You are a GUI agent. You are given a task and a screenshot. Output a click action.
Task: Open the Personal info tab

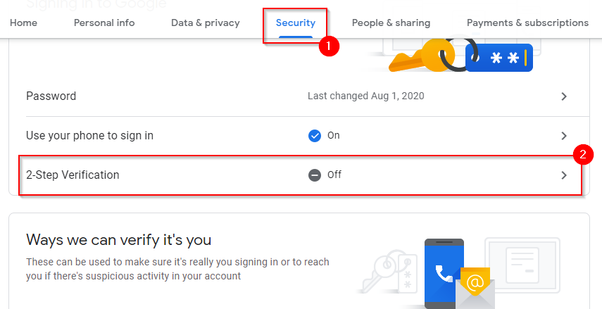pos(104,23)
